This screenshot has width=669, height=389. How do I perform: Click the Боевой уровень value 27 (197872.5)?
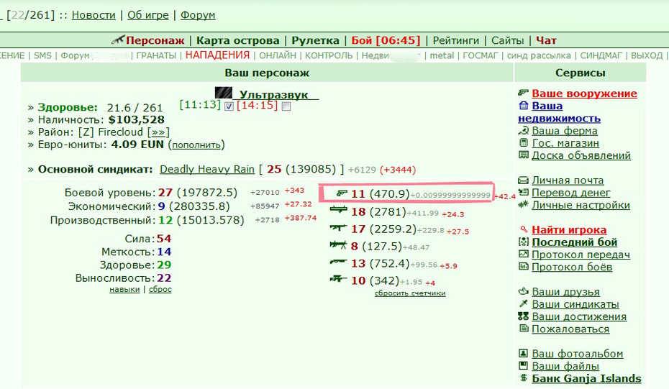point(198,193)
